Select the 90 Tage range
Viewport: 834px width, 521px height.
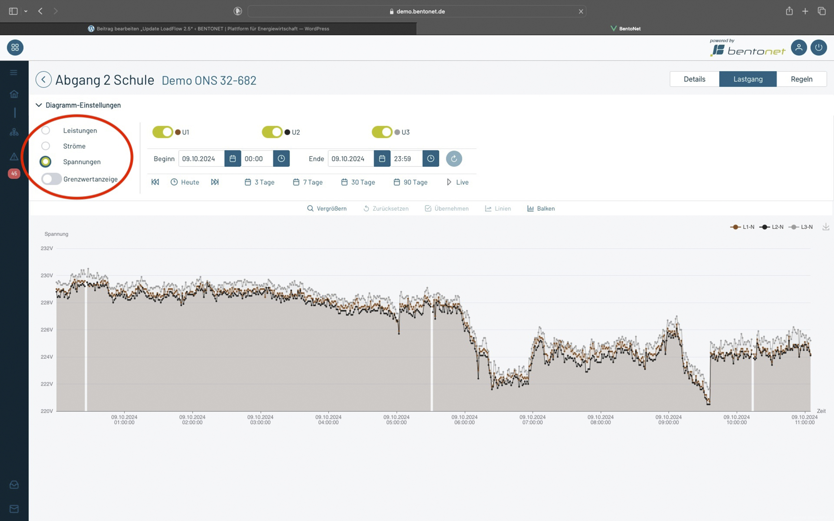point(410,182)
